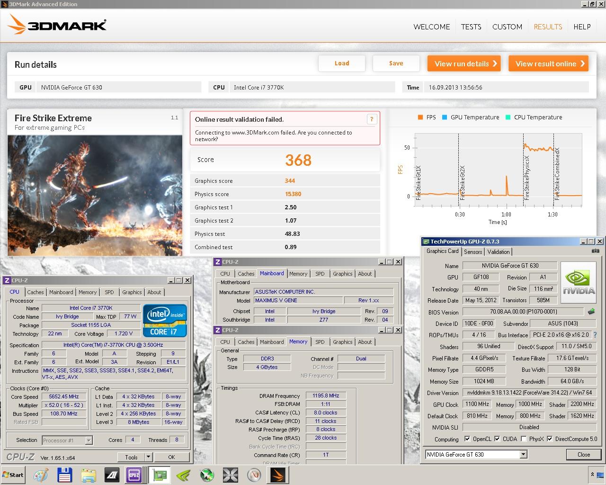Click the Graphics score value 344
This screenshot has height=485, width=606.
(x=290, y=181)
